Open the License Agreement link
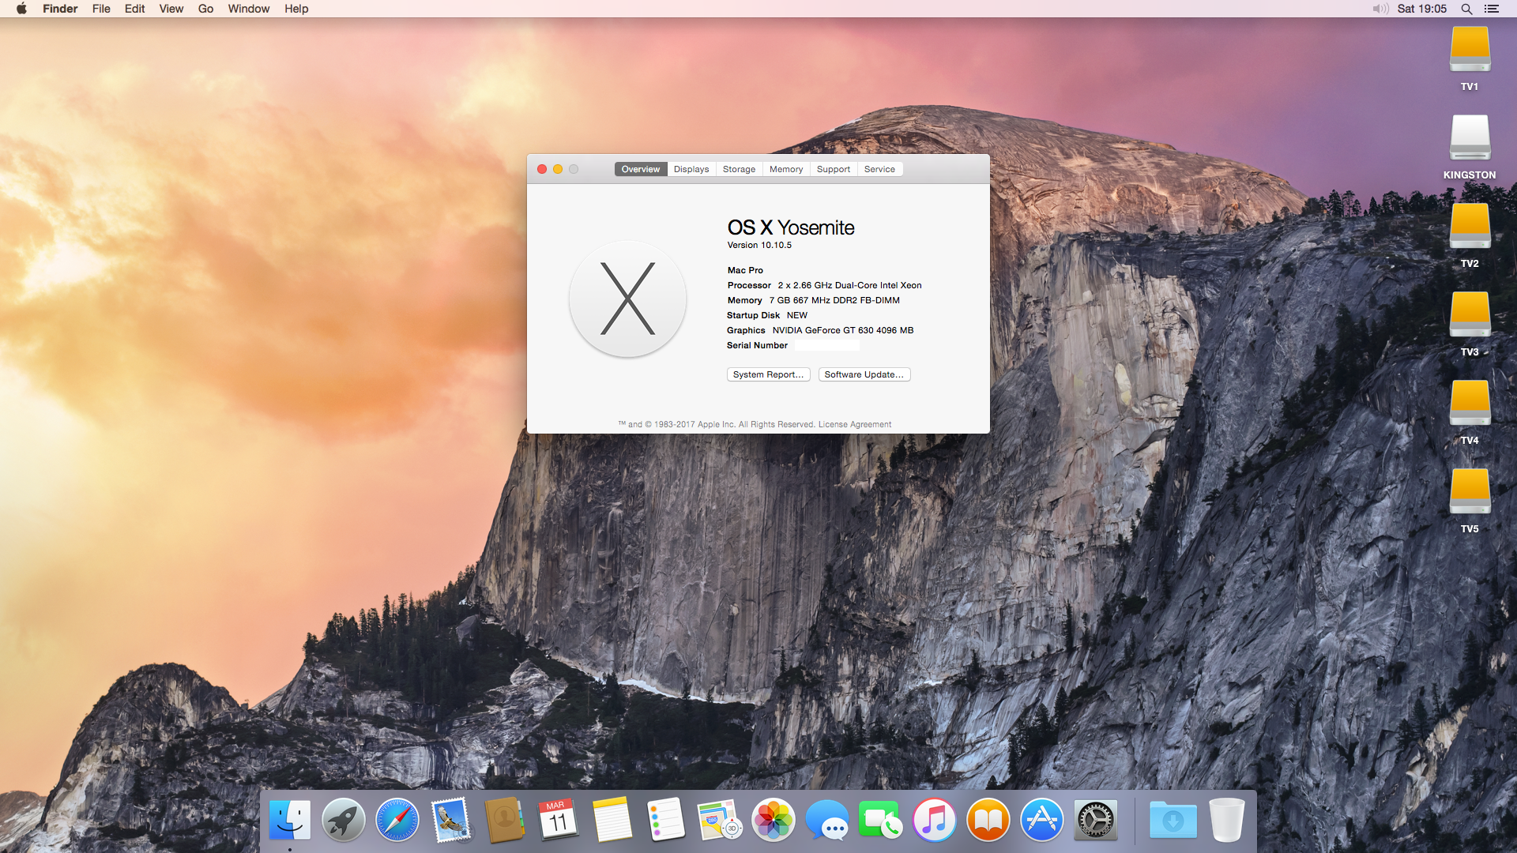1517x853 pixels. point(854,424)
